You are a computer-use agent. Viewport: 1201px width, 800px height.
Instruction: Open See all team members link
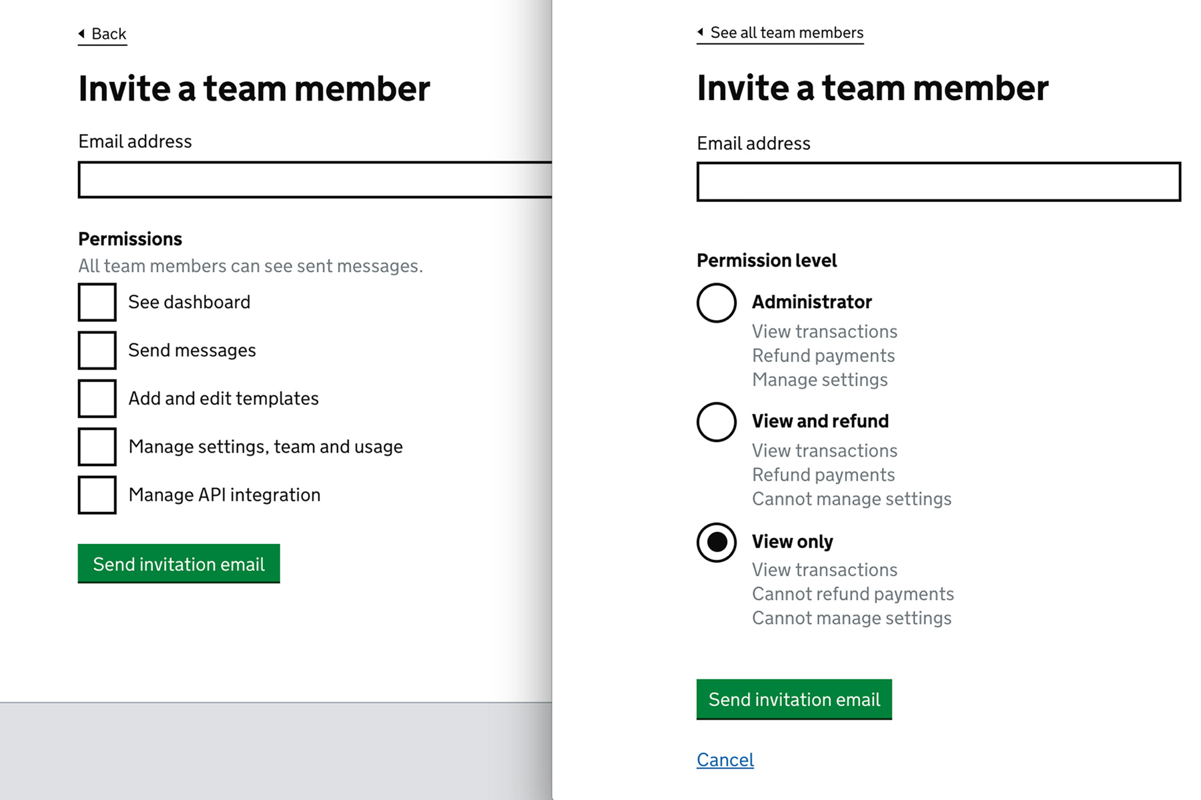(780, 33)
